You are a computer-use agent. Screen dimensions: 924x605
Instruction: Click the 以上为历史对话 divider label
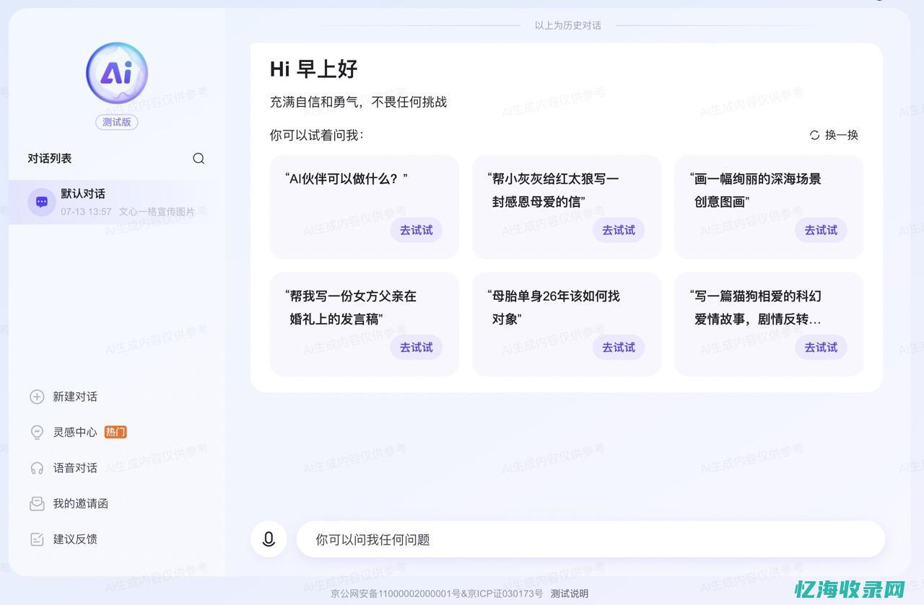click(568, 25)
